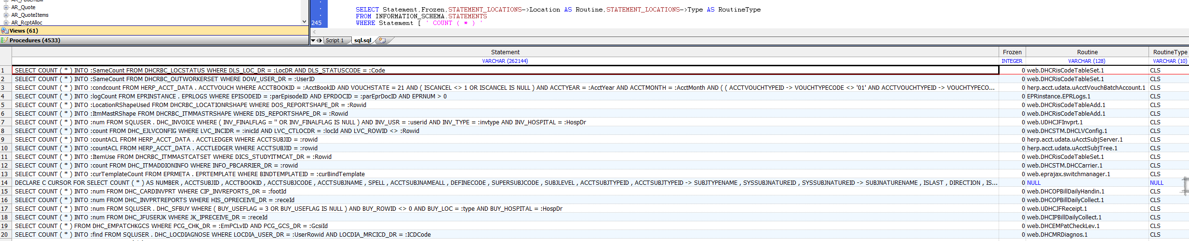Click INTEGER type label under Frozen

pyautogui.click(x=1012, y=61)
